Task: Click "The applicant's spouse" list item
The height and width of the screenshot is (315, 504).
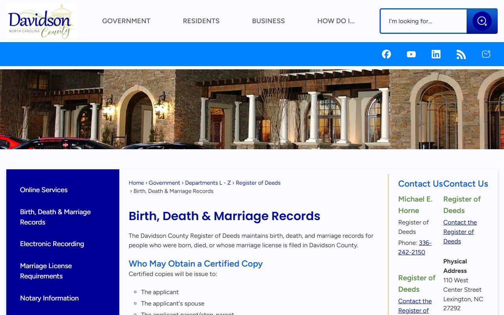Action: 172,303
